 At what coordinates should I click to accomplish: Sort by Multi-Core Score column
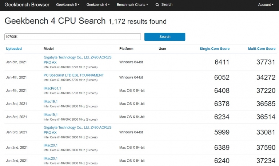(262, 49)
